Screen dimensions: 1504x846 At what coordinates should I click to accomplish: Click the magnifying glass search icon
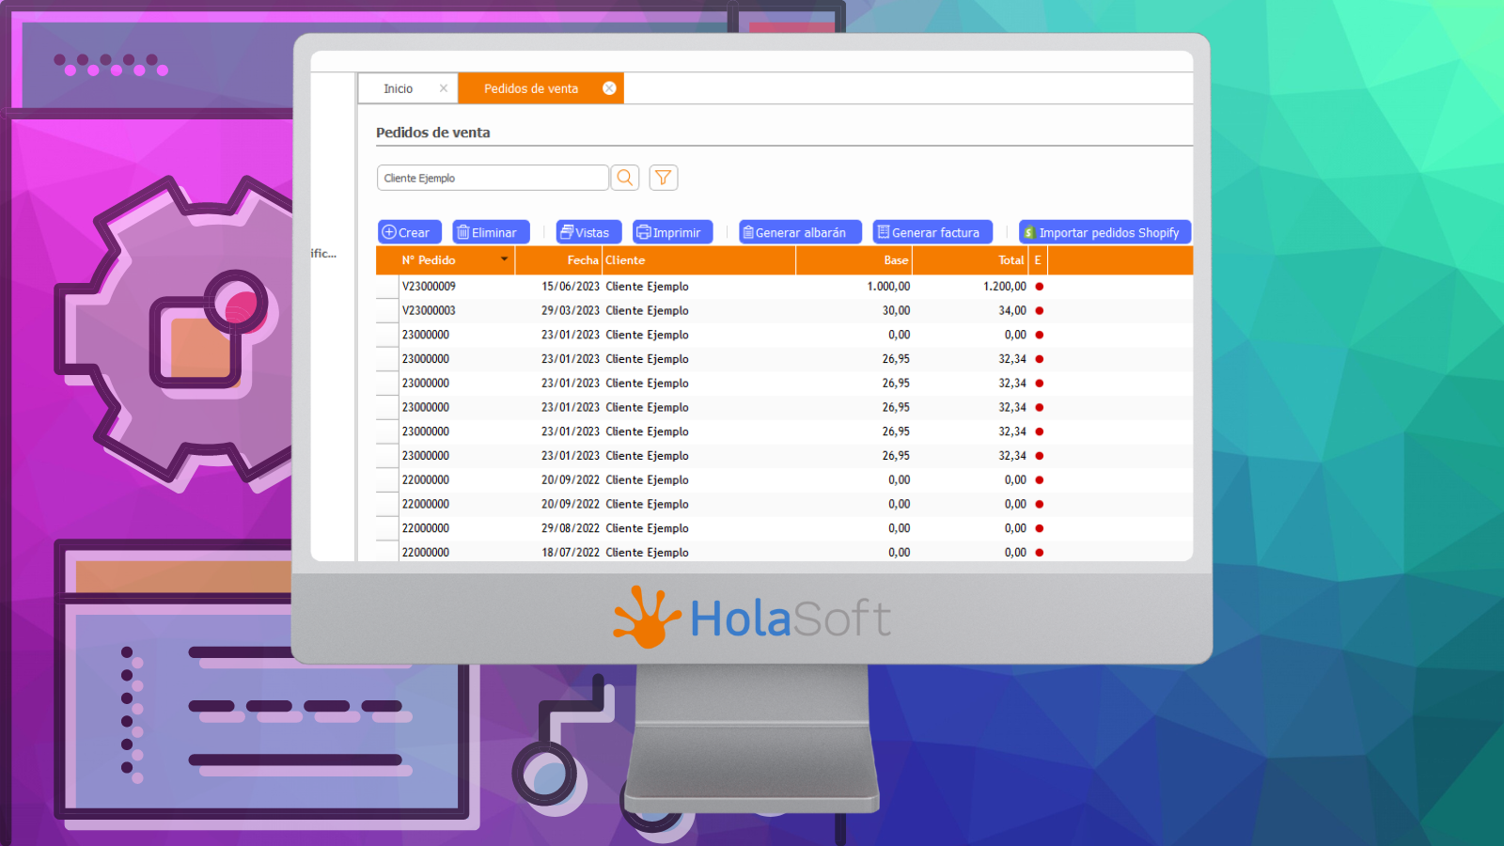pos(625,178)
